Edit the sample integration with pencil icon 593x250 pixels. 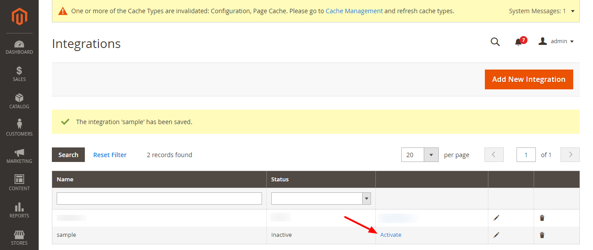click(496, 235)
